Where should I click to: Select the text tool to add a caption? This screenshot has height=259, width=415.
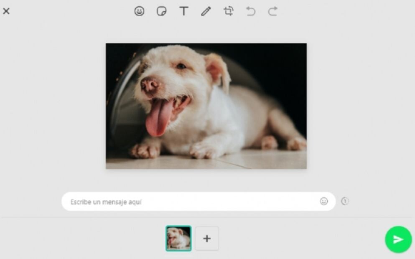[x=184, y=11]
